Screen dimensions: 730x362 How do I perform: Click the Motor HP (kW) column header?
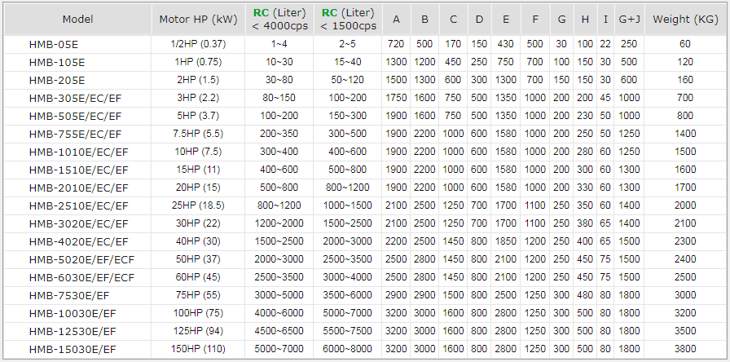click(x=198, y=20)
